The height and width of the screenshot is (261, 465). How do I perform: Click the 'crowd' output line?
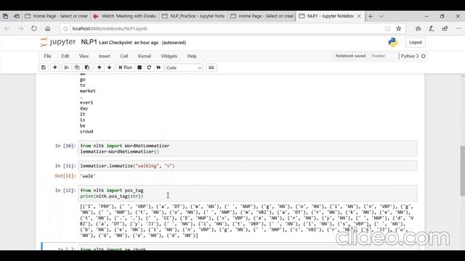[x=86, y=131]
